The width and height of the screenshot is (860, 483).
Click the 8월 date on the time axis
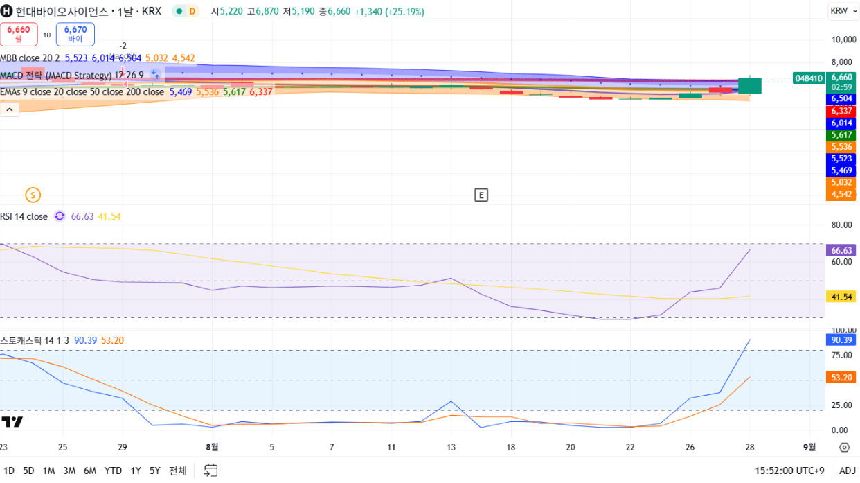click(213, 447)
